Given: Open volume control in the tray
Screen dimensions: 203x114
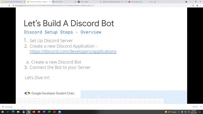Looking at the screenshot, I should point(189,112).
